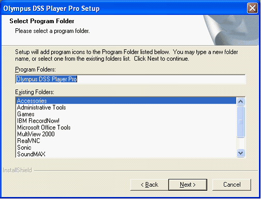261x199 pixels.
Task: Cancel the setup wizard
Action: [231, 185]
